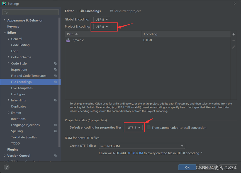Open the Project Encoding dropdown
The height and width of the screenshot is (173, 241).
click(x=102, y=27)
